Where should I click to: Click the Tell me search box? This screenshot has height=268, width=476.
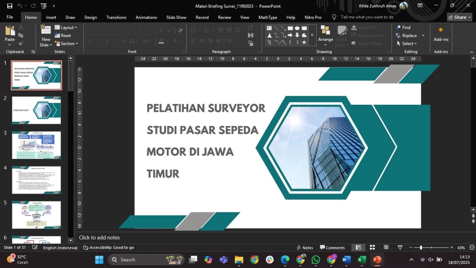(367, 17)
